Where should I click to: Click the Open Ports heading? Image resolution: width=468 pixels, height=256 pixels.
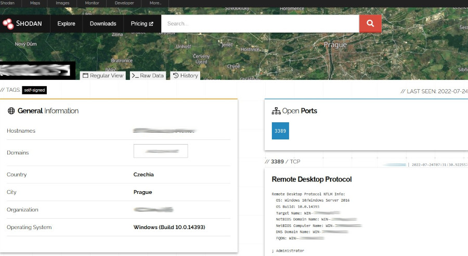[x=300, y=111]
